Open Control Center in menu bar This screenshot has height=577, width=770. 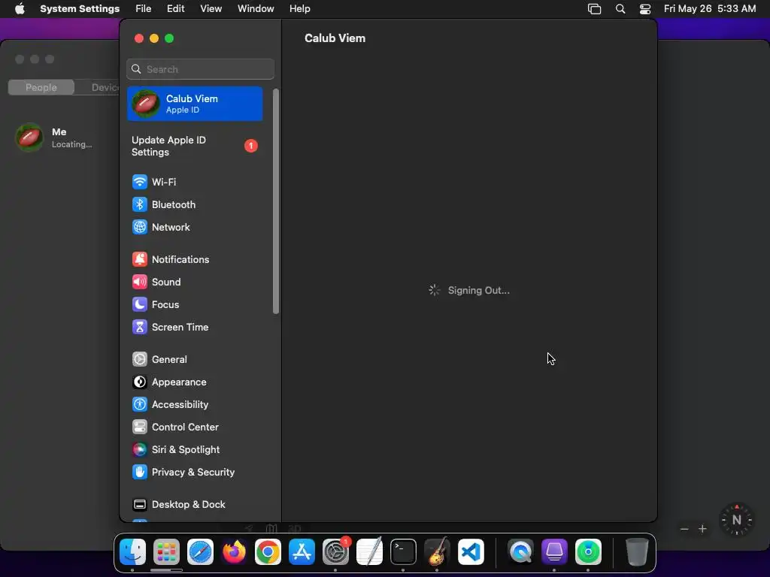644,9
